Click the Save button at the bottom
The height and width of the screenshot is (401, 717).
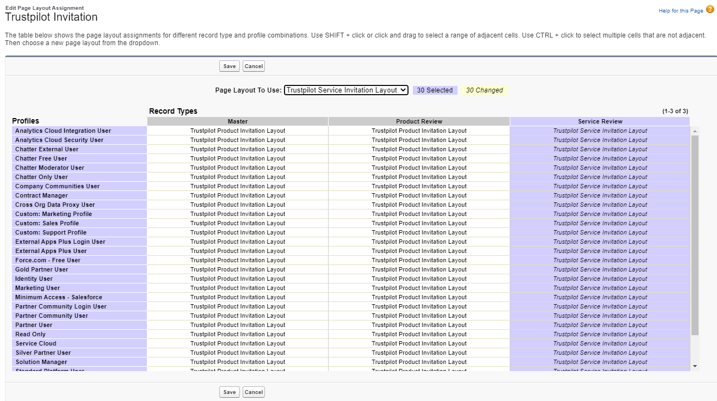tap(229, 392)
